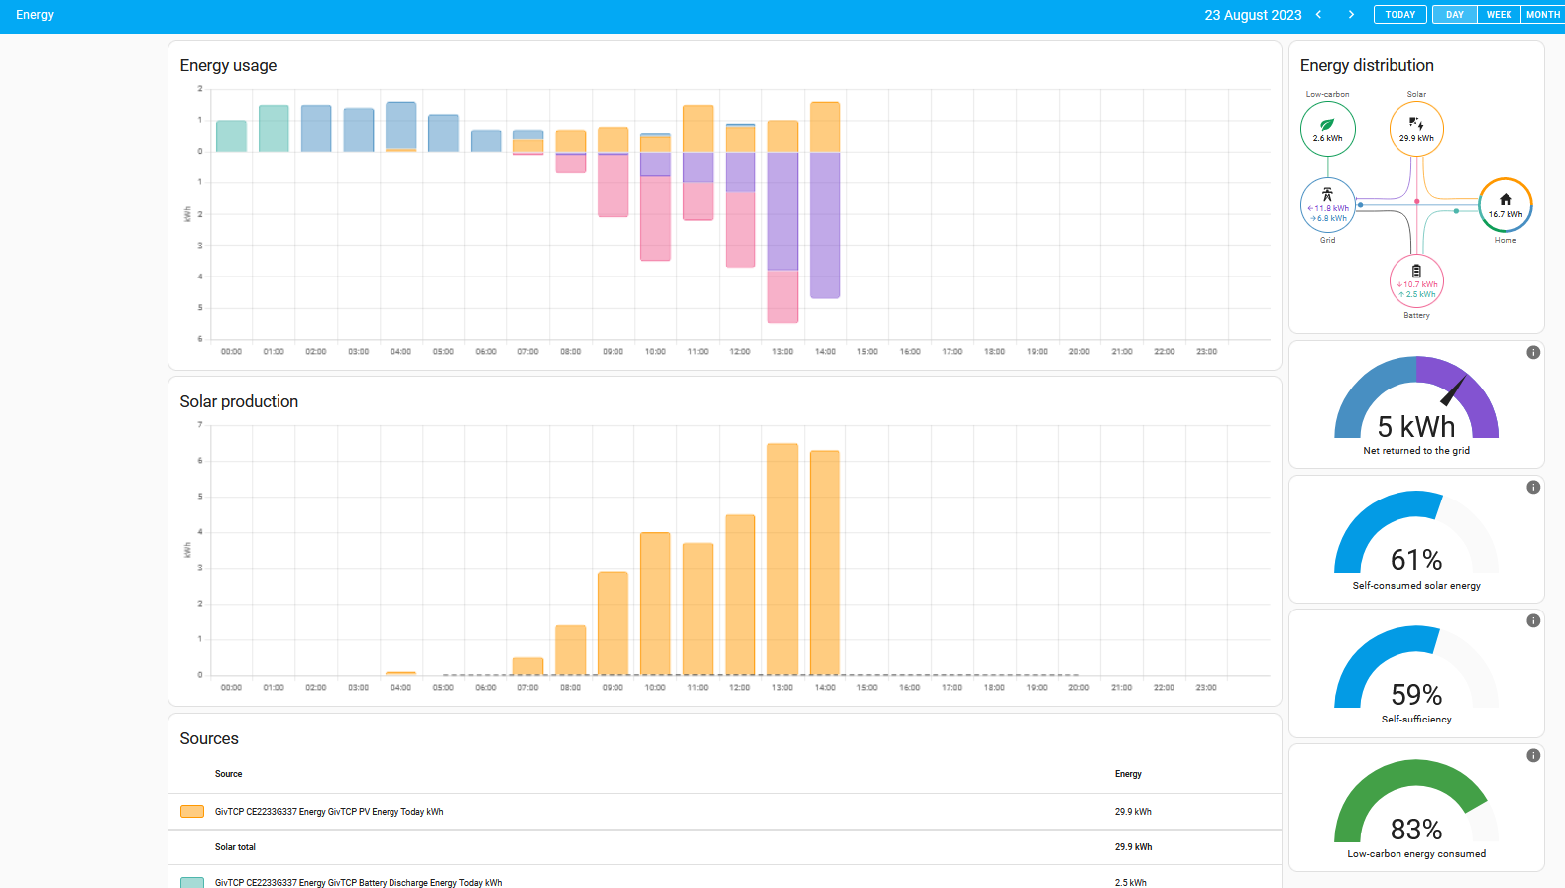Switch to DAY view
This screenshot has height=888, width=1565.
pyautogui.click(x=1454, y=15)
